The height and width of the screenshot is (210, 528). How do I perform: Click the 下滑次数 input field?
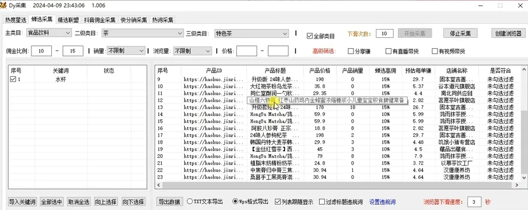pyautogui.click(x=384, y=33)
